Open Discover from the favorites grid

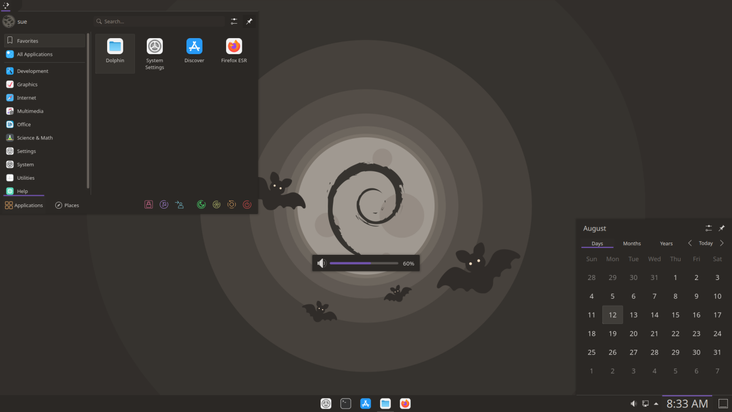click(194, 53)
